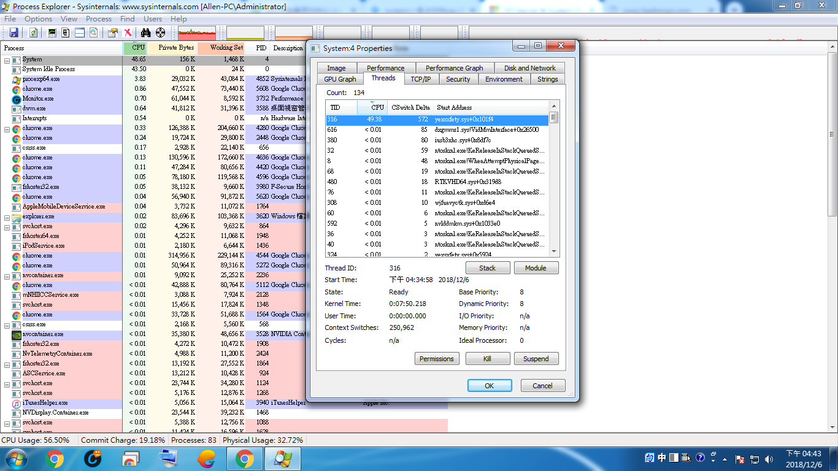
Task: Click the Module button
Action: (x=536, y=268)
